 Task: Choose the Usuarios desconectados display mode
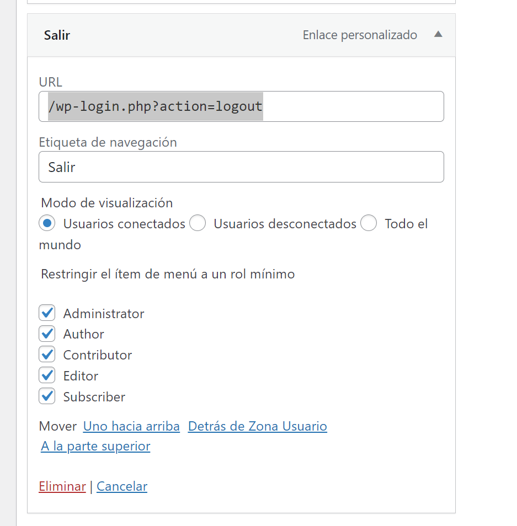[x=198, y=223]
